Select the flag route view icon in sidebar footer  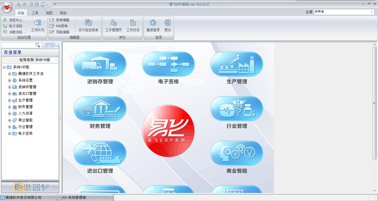[45, 187]
